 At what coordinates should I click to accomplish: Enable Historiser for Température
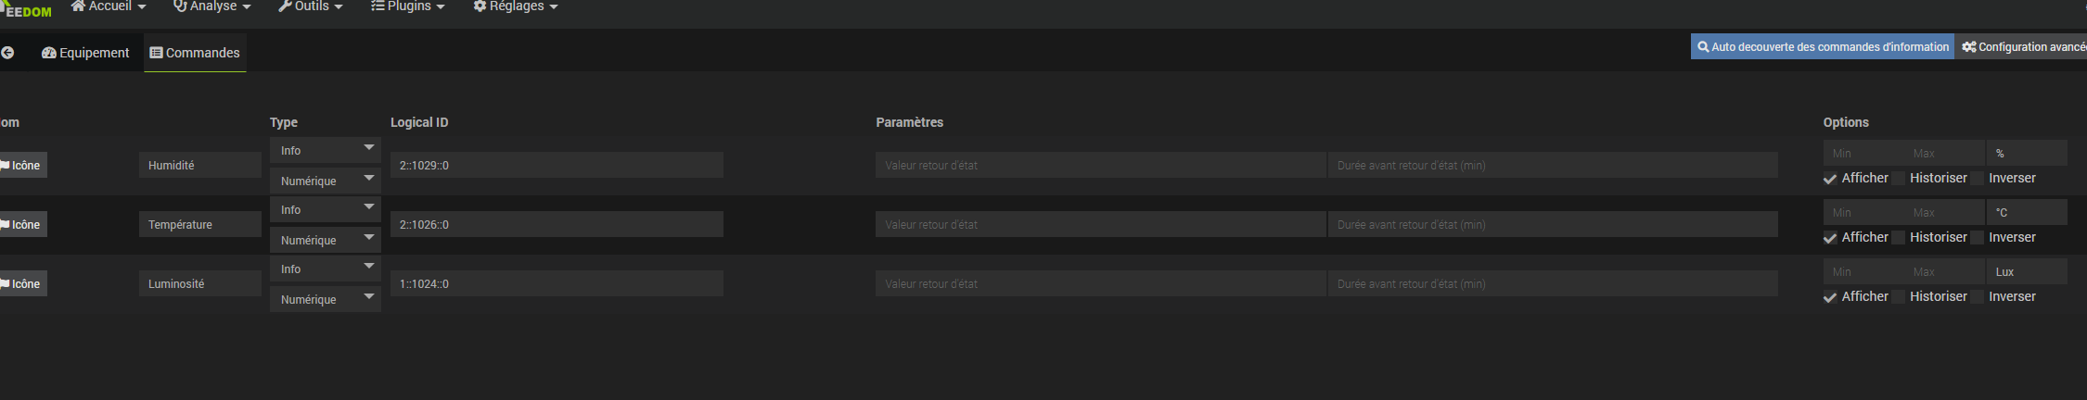(1899, 238)
